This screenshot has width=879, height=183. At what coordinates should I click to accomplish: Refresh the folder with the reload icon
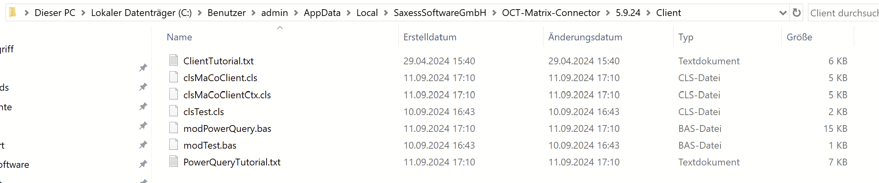[797, 13]
